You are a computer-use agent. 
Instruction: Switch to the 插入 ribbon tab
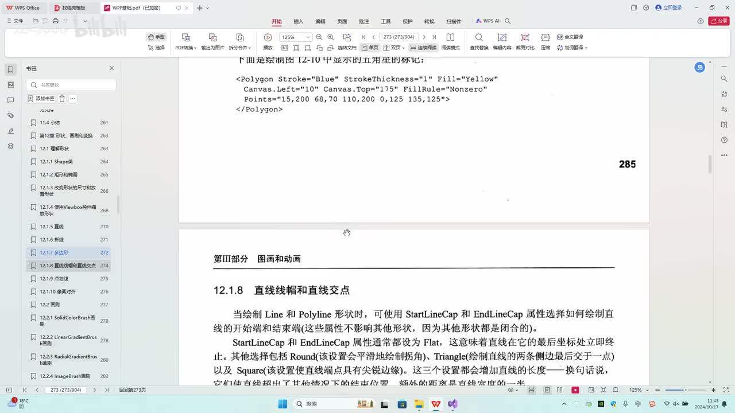tap(299, 21)
